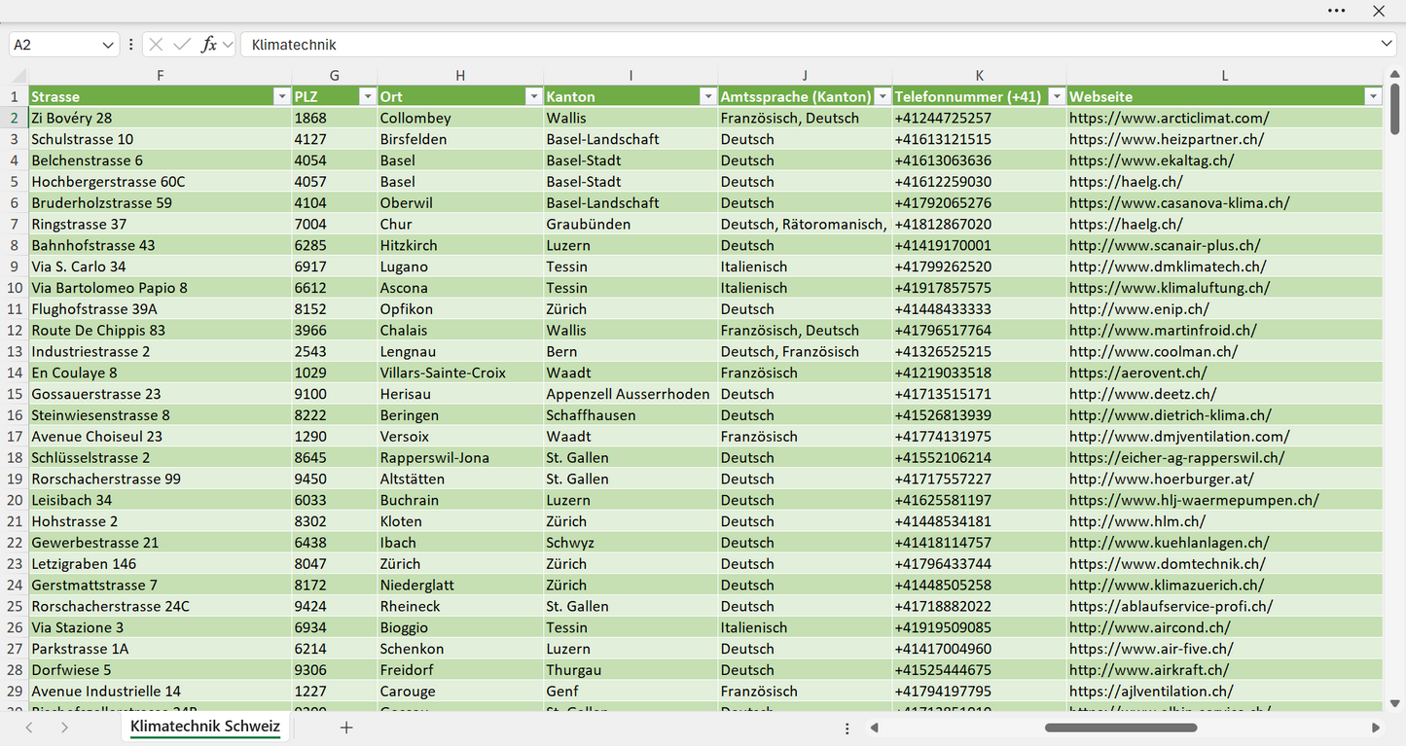Screen dimensions: 1406x746
Task: Select column header K
Action: [x=979, y=76]
